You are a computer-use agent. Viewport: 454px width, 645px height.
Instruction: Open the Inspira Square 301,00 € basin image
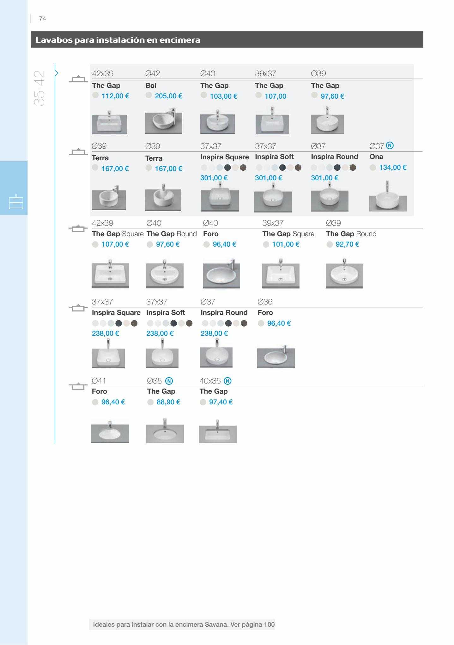(220, 197)
